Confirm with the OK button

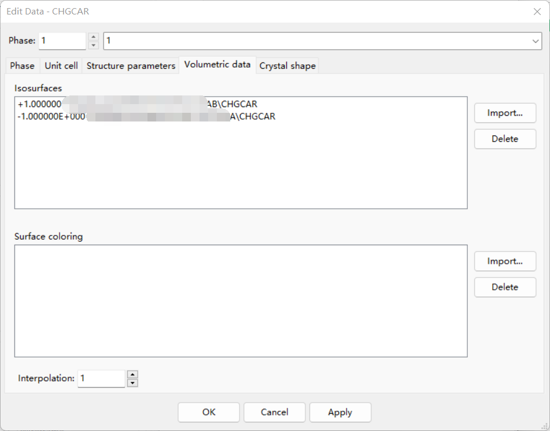[209, 412]
